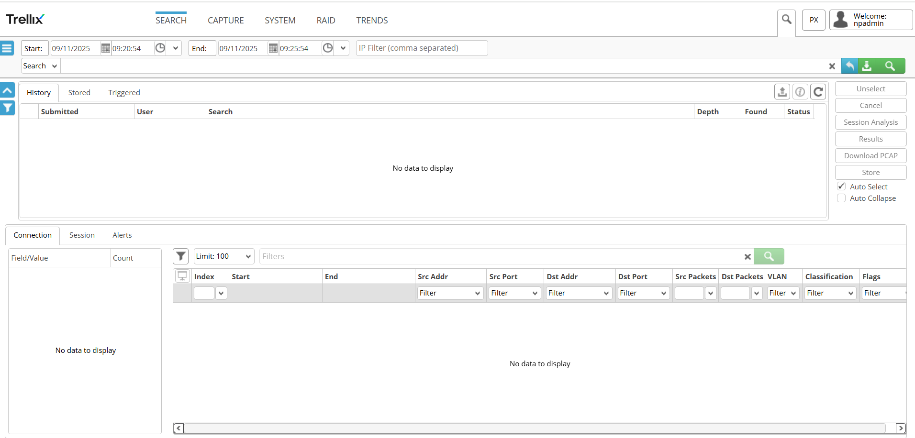Switch to the Alerts tab
Viewport: 915px width, 438px height.
pos(122,235)
